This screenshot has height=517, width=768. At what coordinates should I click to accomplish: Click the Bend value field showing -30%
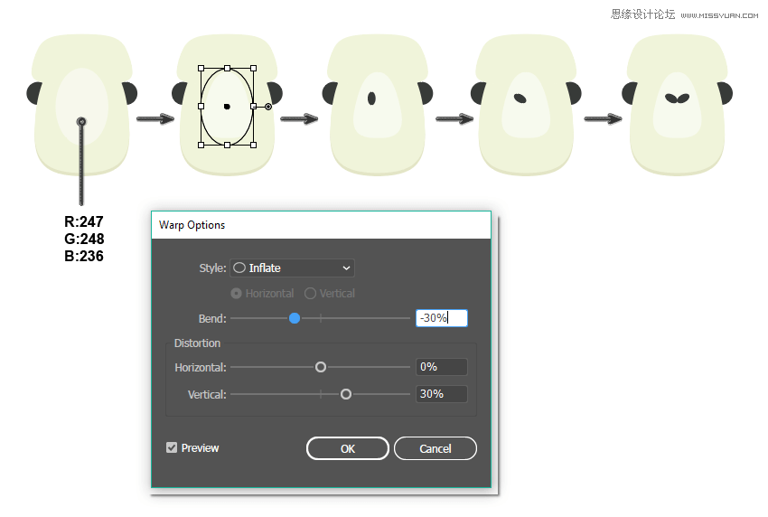441,318
